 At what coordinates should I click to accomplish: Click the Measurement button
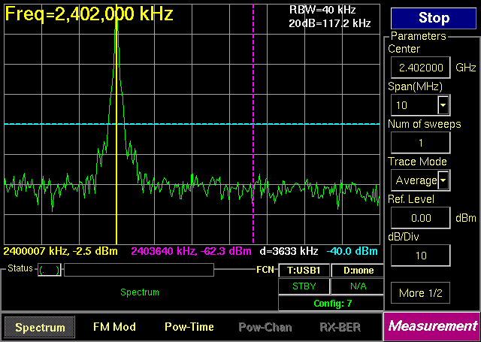[432, 326]
